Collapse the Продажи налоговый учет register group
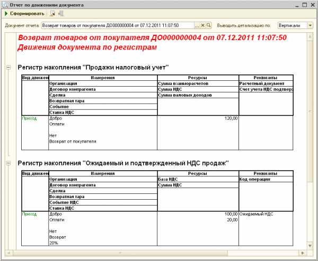This screenshot has width=318, height=261. coord(8,67)
